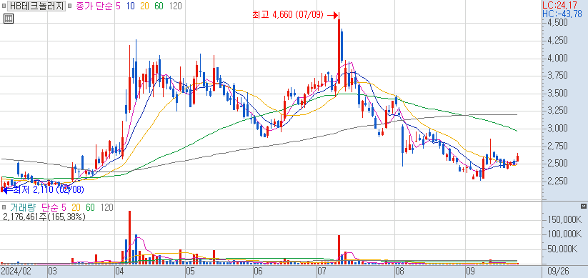This screenshot has width=588, height=278.
Task: Select the price chart 60-day average label
Action: pos(159,6)
